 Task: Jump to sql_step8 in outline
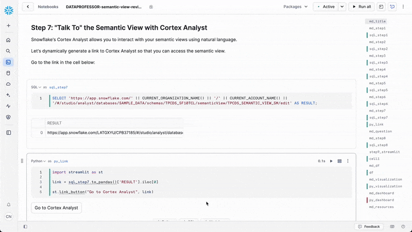click(379, 145)
